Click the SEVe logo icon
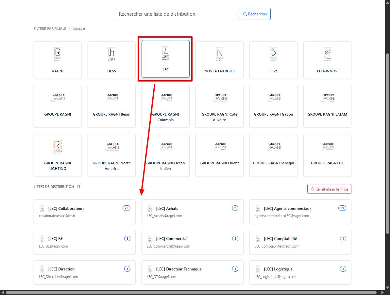390x295 pixels. click(x=273, y=54)
